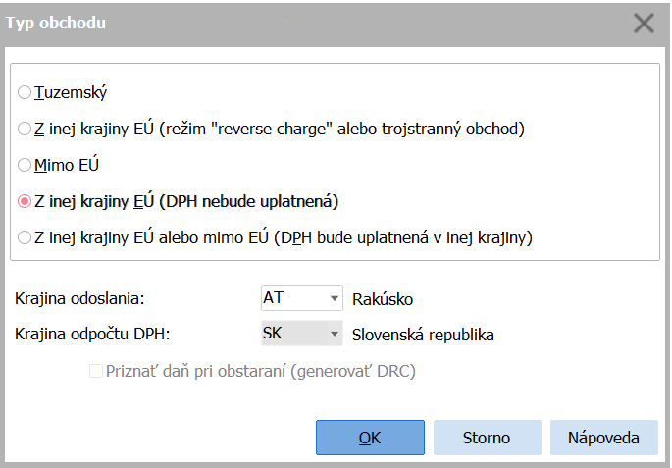The width and height of the screenshot is (672, 468).
Task: Click the 'generovať DRC' checkbox label text
Action: click(353, 371)
